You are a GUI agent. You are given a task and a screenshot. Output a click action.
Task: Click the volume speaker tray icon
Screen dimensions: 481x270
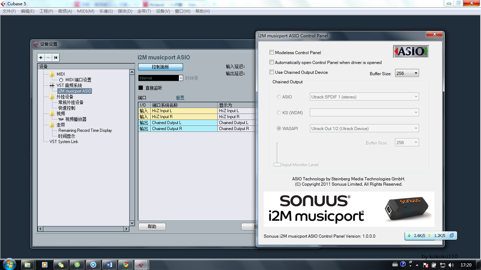(451, 265)
